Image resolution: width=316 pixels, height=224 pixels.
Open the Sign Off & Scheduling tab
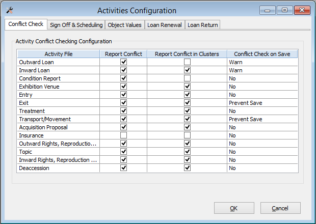(x=76, y=25)
